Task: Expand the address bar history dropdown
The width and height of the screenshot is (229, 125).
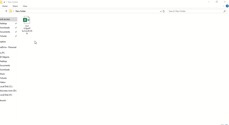Action: click(x=160, y=11)
